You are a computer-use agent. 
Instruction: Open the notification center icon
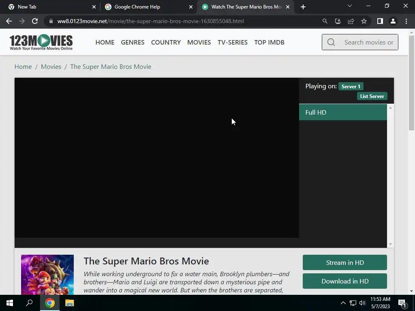tap(402, 303)
